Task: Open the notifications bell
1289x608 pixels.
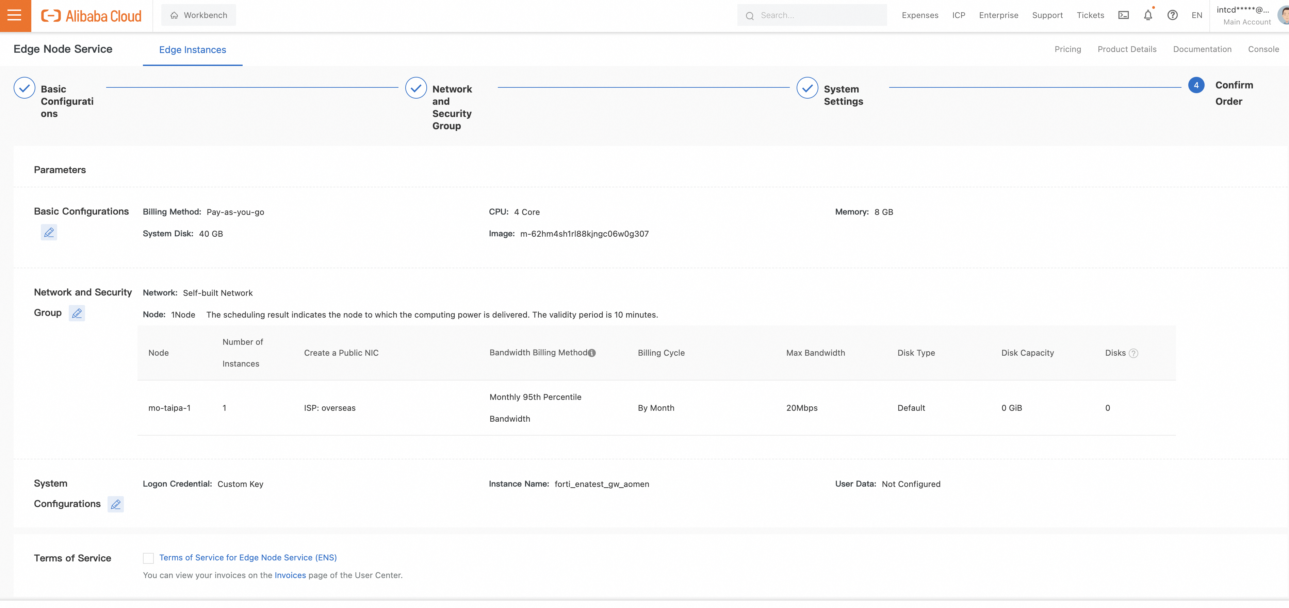Action: [1148, 16]
